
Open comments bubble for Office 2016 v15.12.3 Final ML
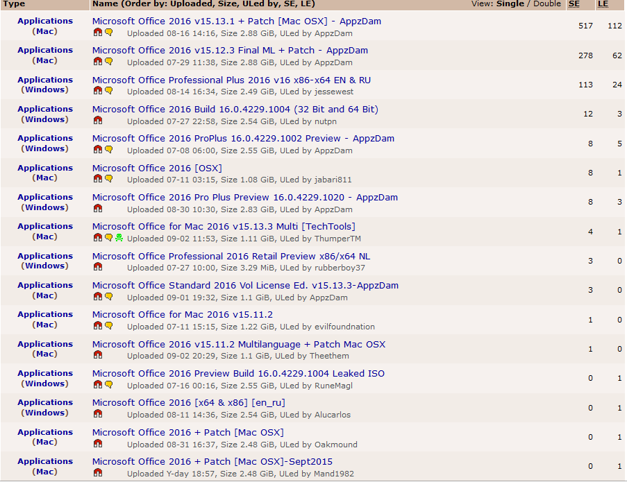click(x=109, y=62)
